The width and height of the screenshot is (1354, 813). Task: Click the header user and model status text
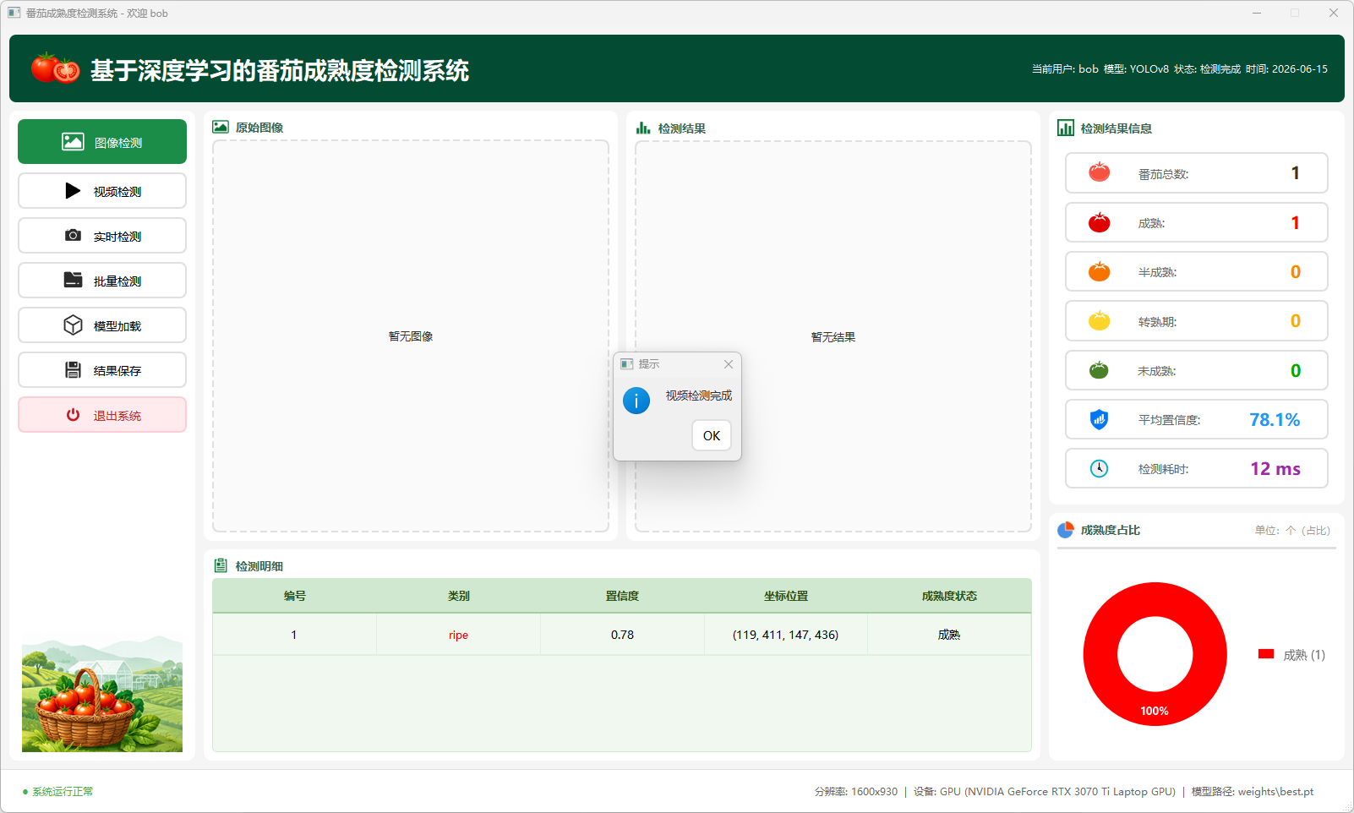tap(1180, 69)
